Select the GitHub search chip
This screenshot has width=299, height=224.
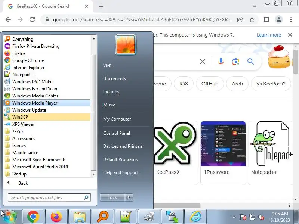coord(210,84)
